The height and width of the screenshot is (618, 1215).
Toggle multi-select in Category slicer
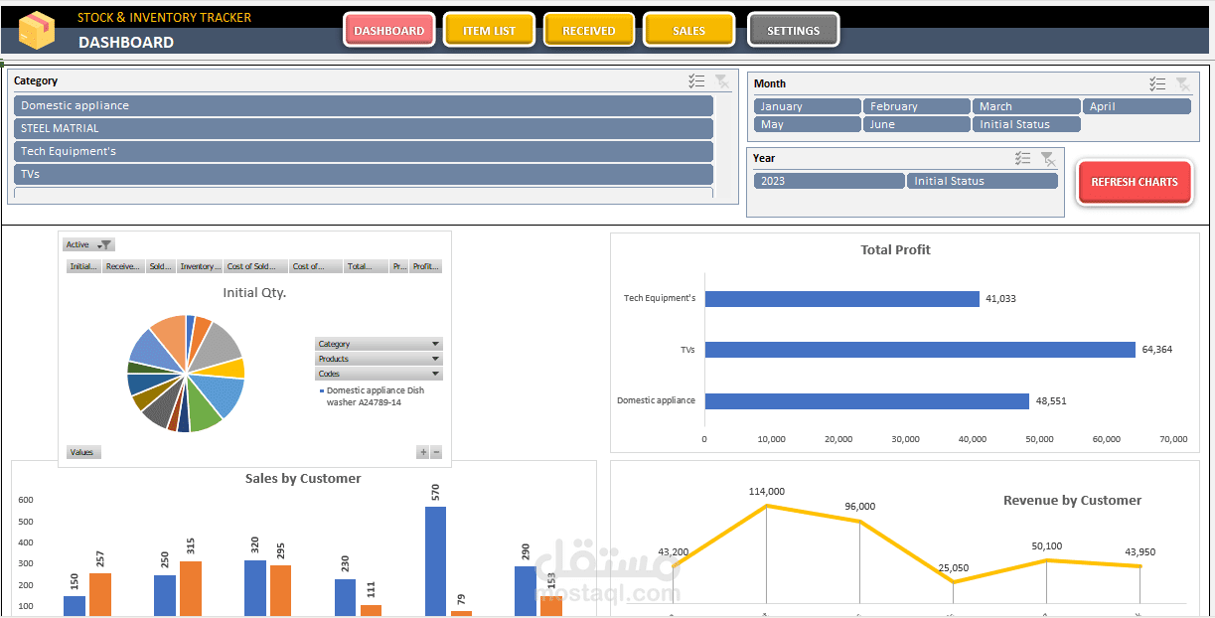(696, 81)
